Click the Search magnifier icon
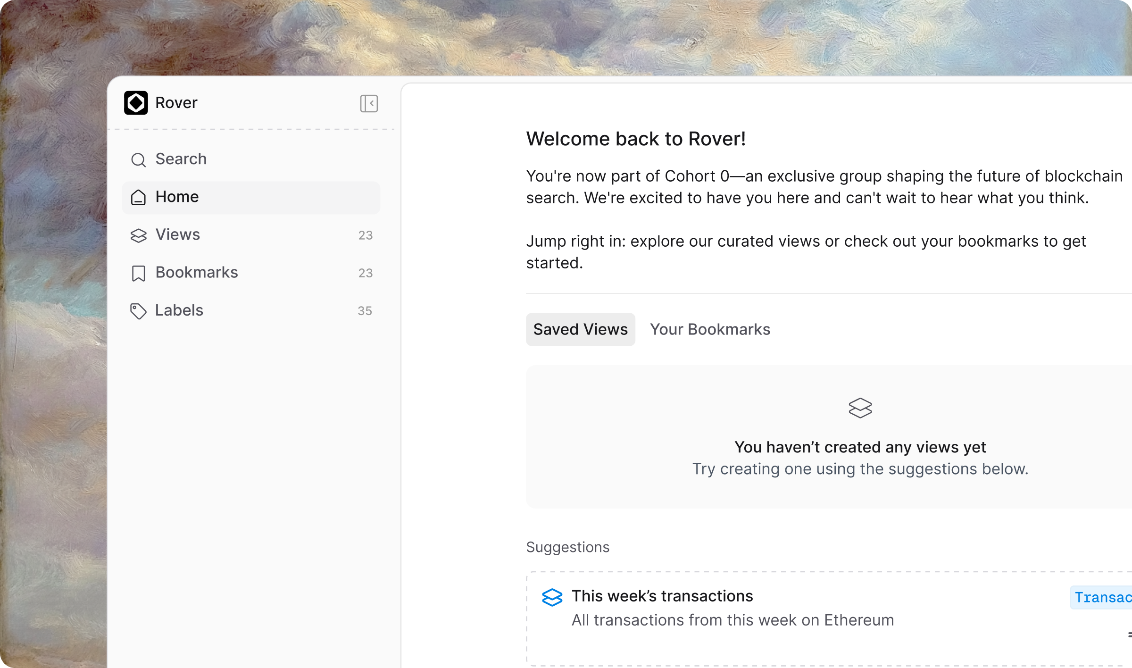 click(x=138, y=160)
